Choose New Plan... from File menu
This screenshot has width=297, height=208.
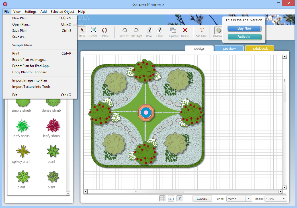coord(40,18)
